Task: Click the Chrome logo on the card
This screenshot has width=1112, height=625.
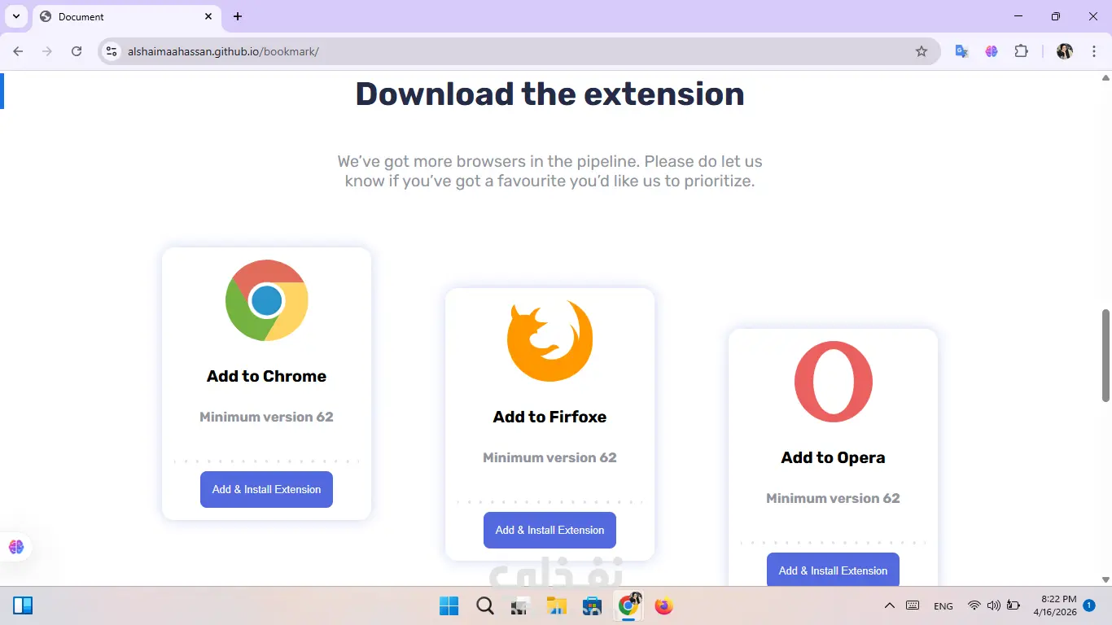Action: tap(267, 300)
